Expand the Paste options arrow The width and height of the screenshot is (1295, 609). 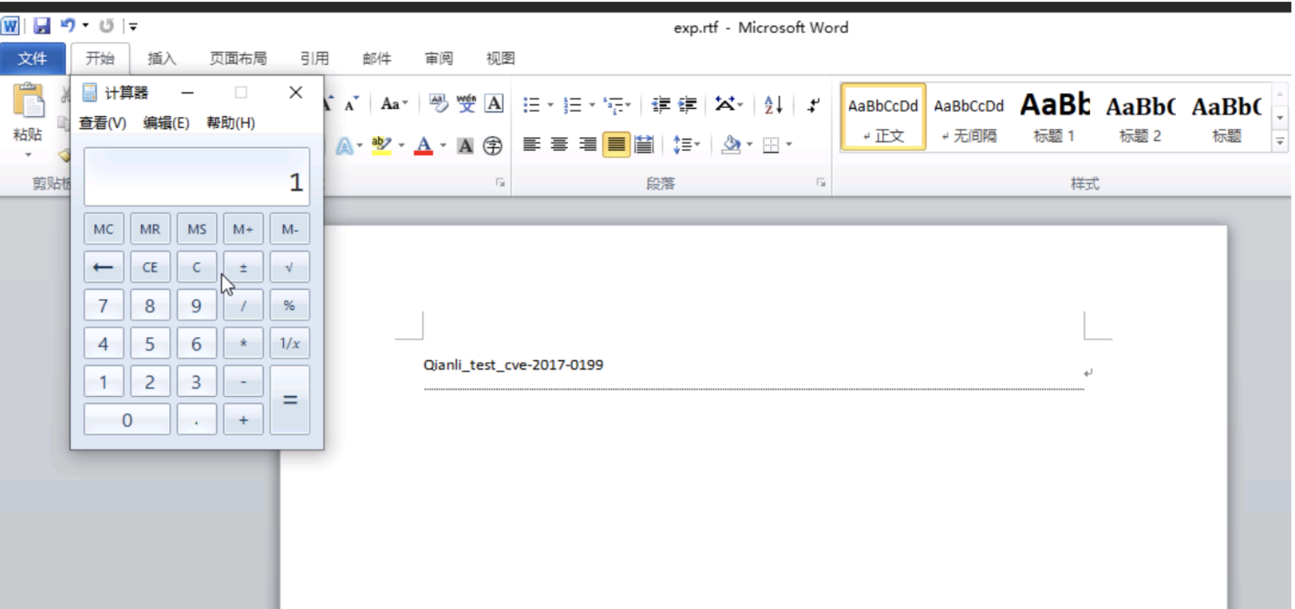click(28, 155)
